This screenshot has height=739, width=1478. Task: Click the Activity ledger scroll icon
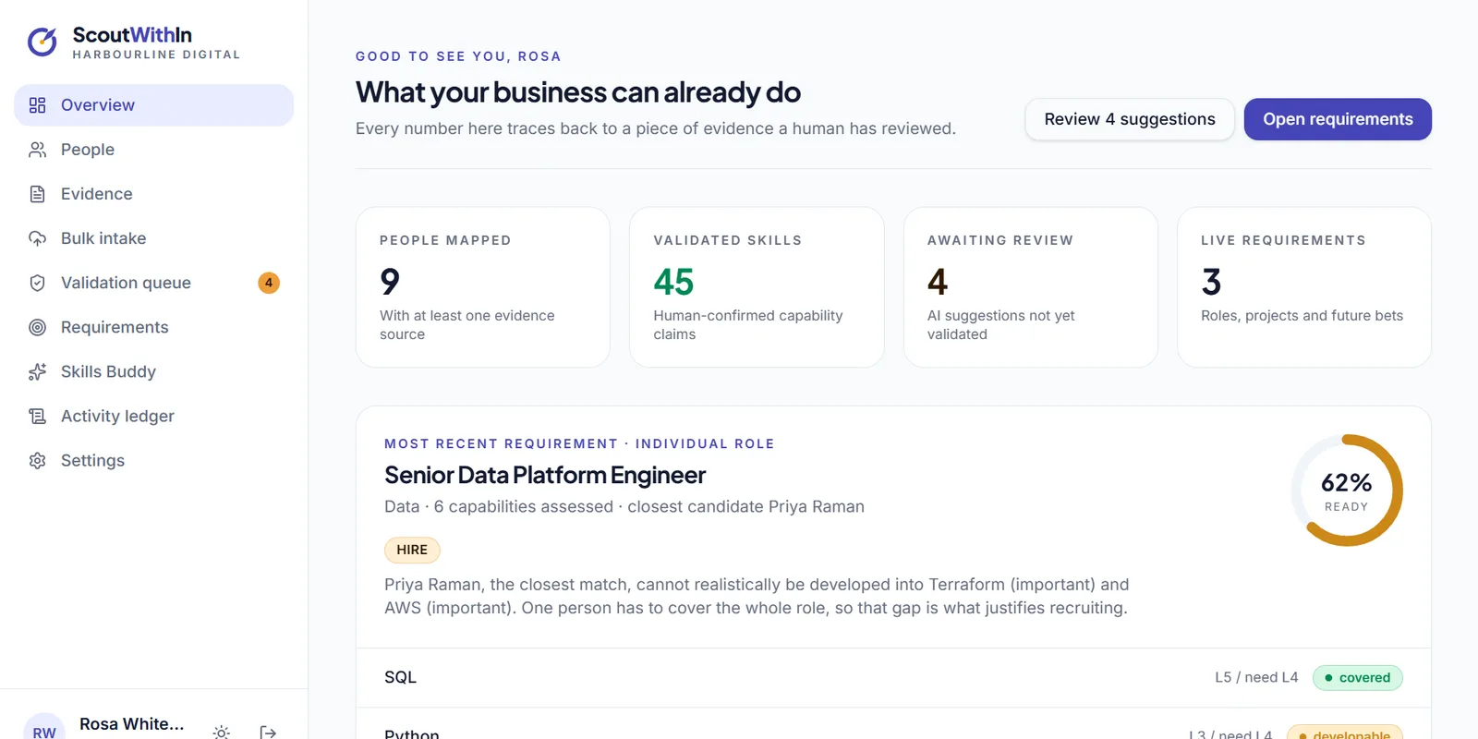click(x=37, y=416)
